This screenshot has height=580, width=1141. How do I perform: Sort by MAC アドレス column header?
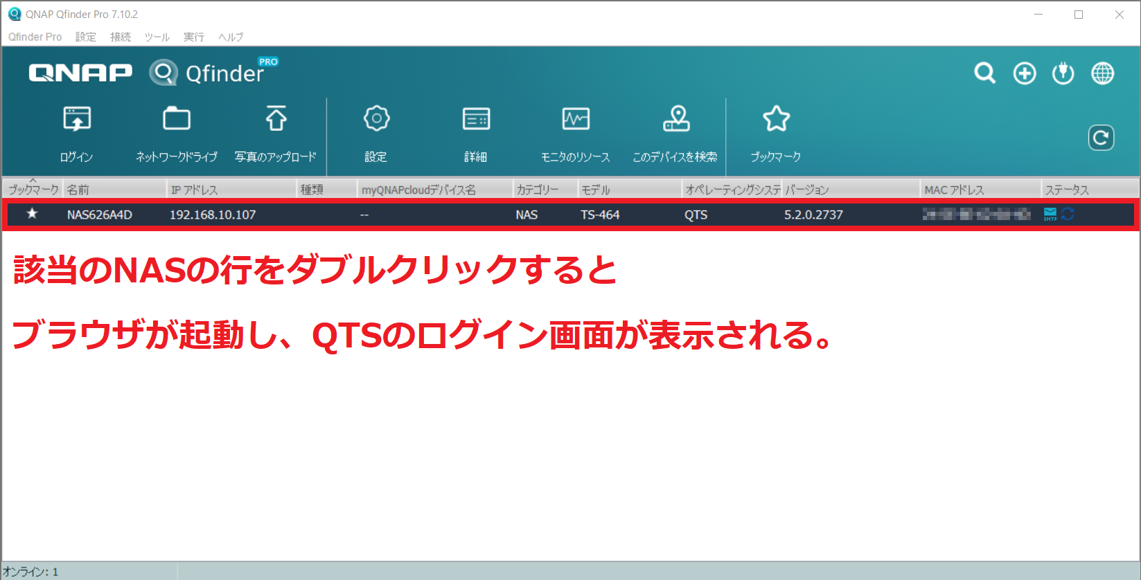pyautogui.click(x=980, y=189)
